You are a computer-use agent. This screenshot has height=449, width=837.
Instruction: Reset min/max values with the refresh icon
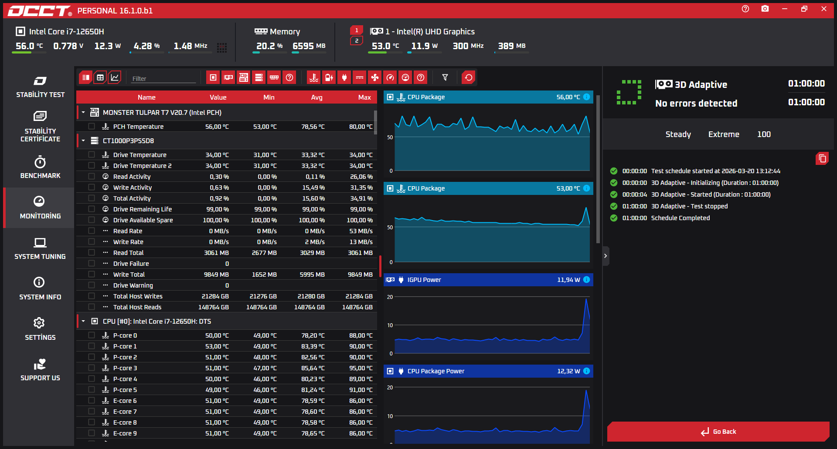pos(469,77)
